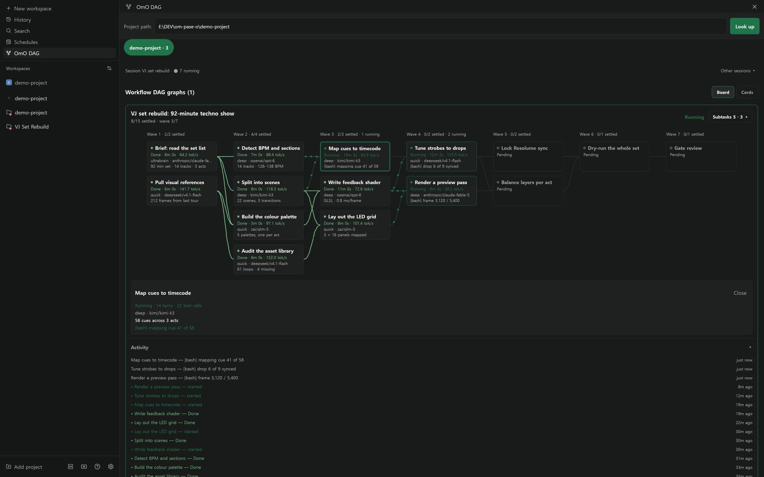The height and width of the screenshot is (477, 764).
Task: Click the stacked servers icon in bottom bar
Action: click(70, 467)
